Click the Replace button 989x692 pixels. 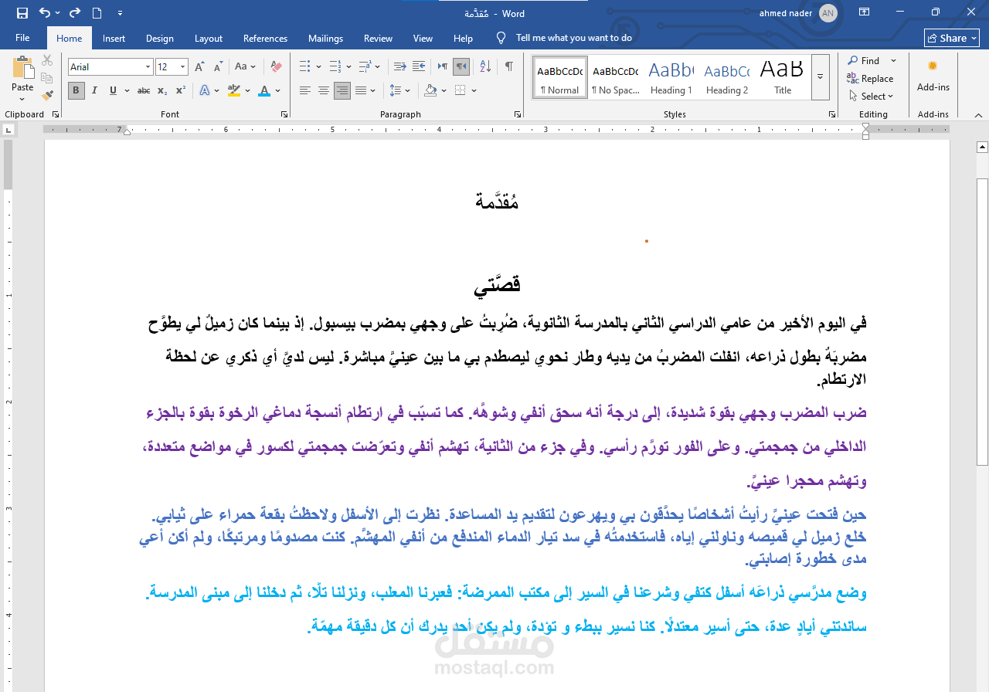(871, 78)
